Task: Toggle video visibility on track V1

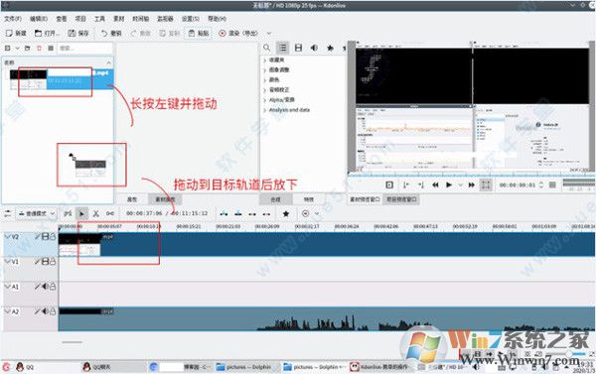Action: click(x=46, y=261)
